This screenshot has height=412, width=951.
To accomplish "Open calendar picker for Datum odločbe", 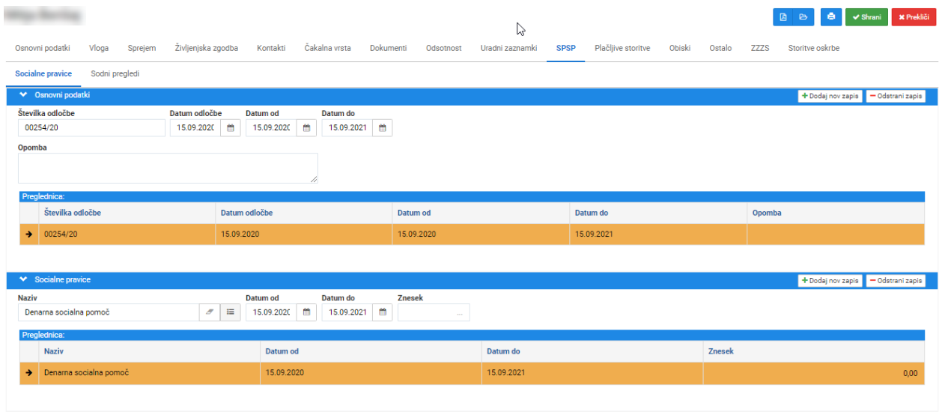I will click(x=231, y=128).
